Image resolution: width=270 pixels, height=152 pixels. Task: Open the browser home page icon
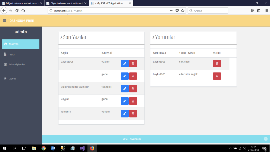(23, 11)
